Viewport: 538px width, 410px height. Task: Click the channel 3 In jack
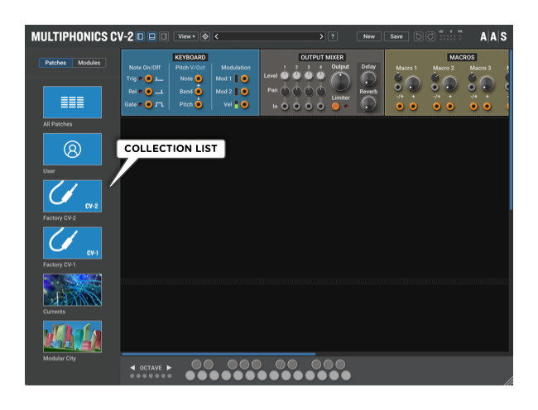click(309, 107)
